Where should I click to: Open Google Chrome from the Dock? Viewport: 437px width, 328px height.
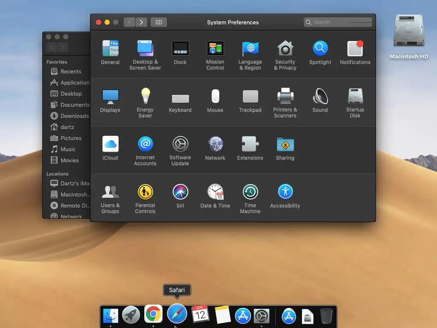153,314
